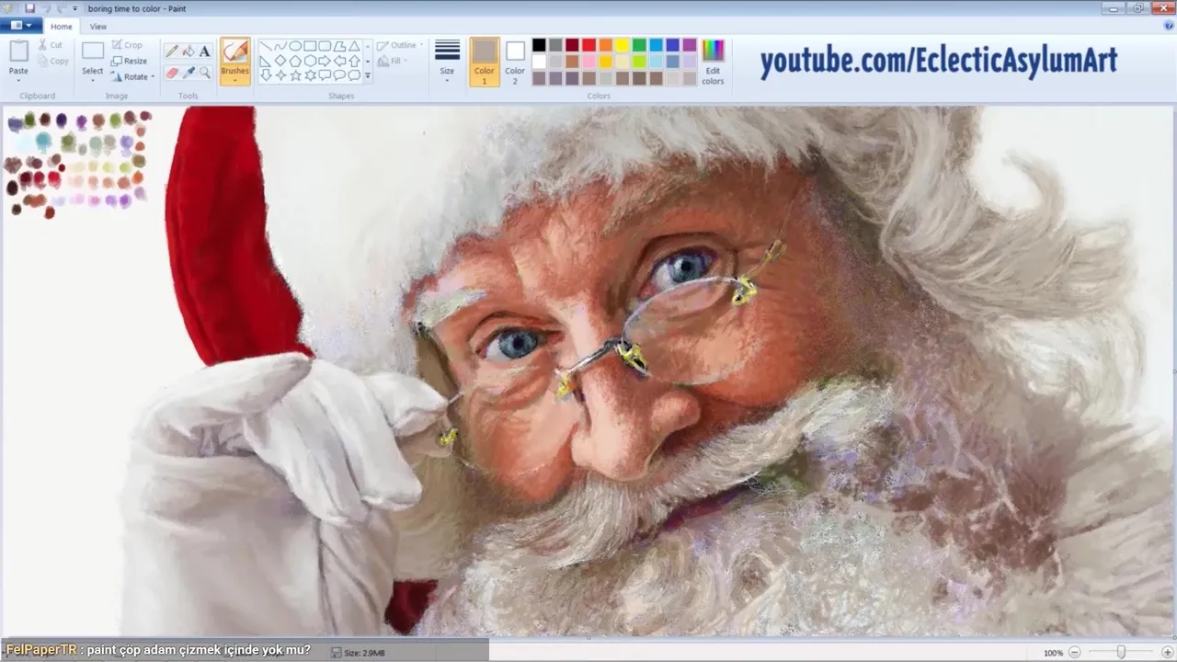Viewport: 1177px width, 662px height.
Task: Click the Resize button
Action: tap(130, 61)
